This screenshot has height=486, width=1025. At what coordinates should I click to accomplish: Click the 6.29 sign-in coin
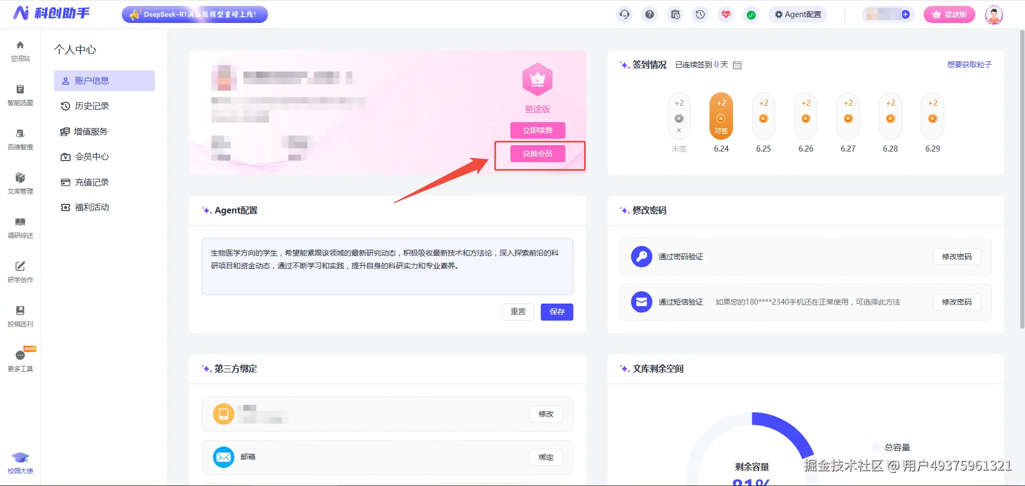click(x=933, y=116)
